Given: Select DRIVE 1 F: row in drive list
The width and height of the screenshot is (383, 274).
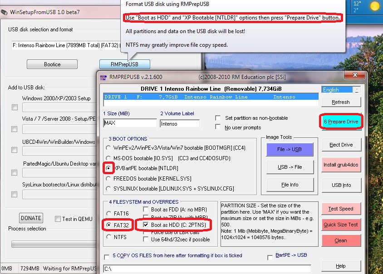Looking at the screenshot, I should coord(211,97).
